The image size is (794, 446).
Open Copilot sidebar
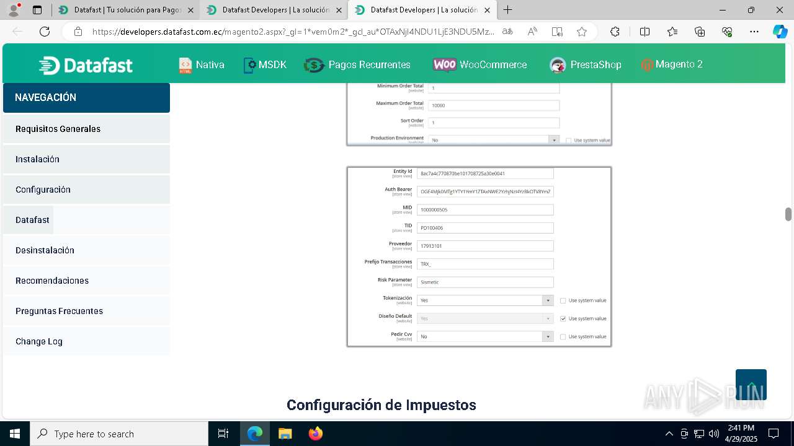[780, 32]
